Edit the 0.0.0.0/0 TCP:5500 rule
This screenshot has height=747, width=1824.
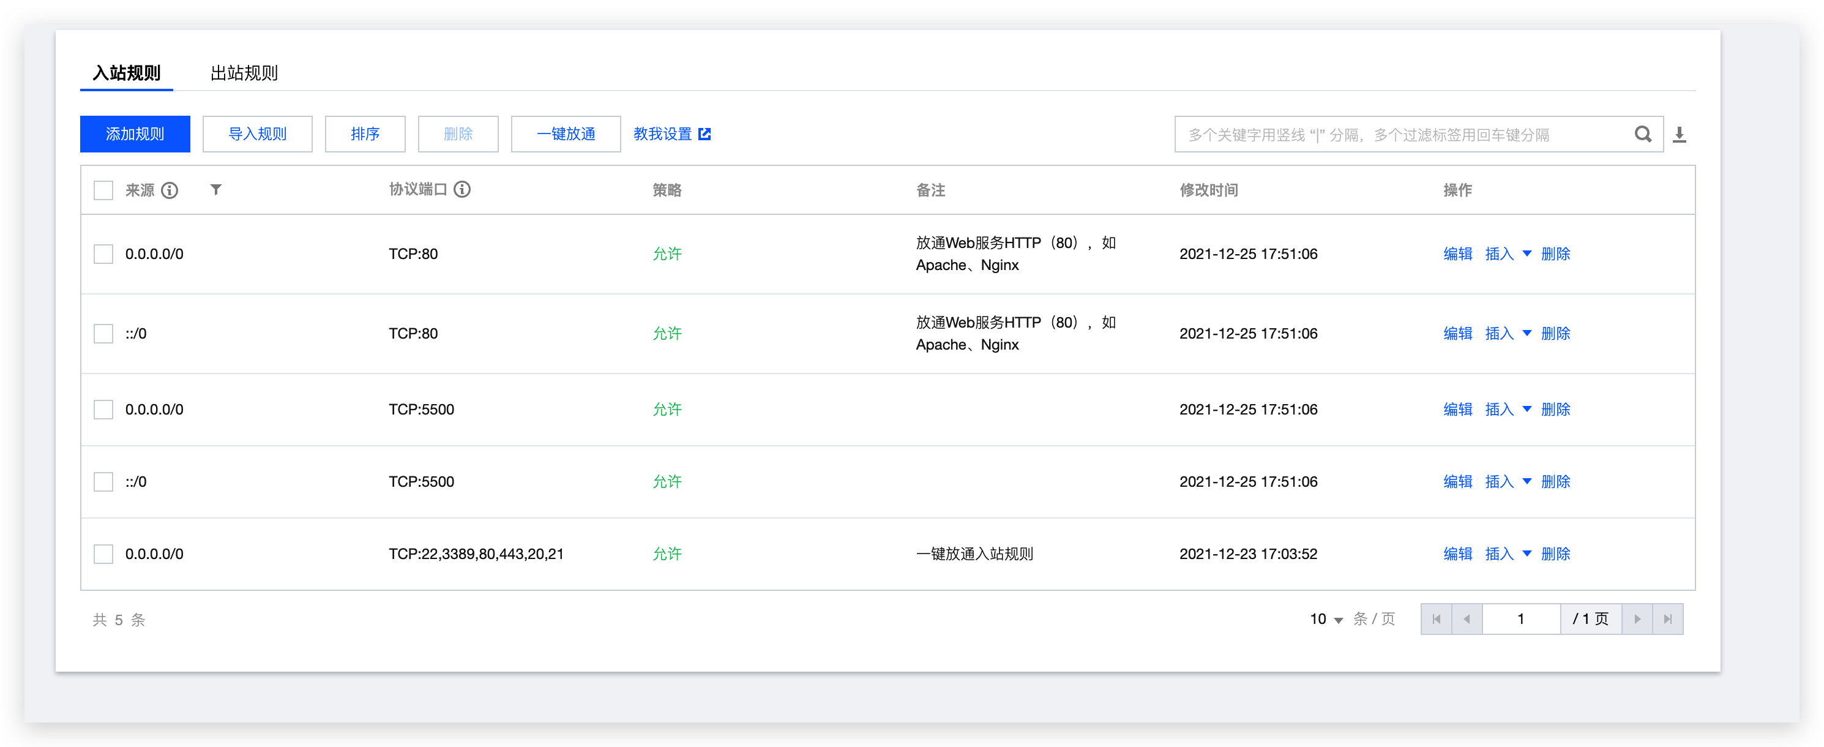pyautogui.click(x=1457, y=409)
